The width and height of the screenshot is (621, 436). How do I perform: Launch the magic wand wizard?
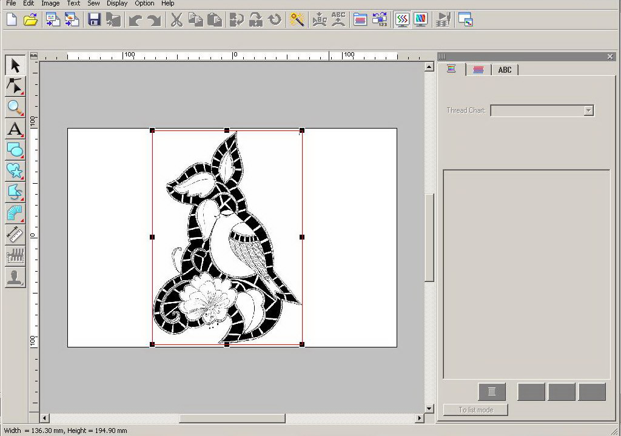[297, 20]
